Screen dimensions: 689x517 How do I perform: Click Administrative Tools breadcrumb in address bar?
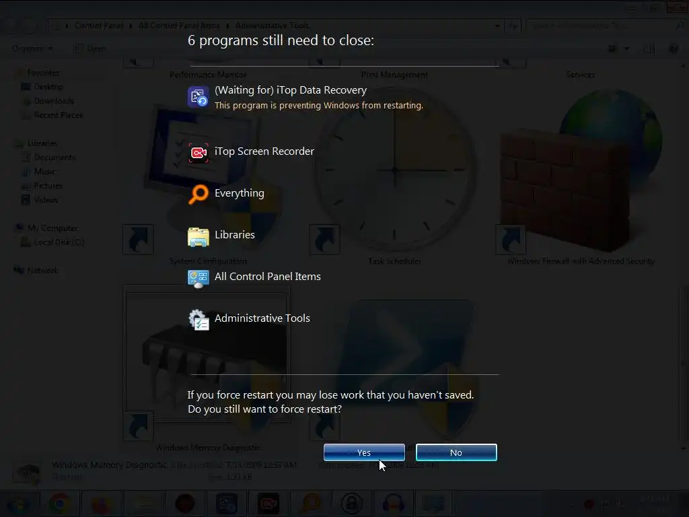272,26
